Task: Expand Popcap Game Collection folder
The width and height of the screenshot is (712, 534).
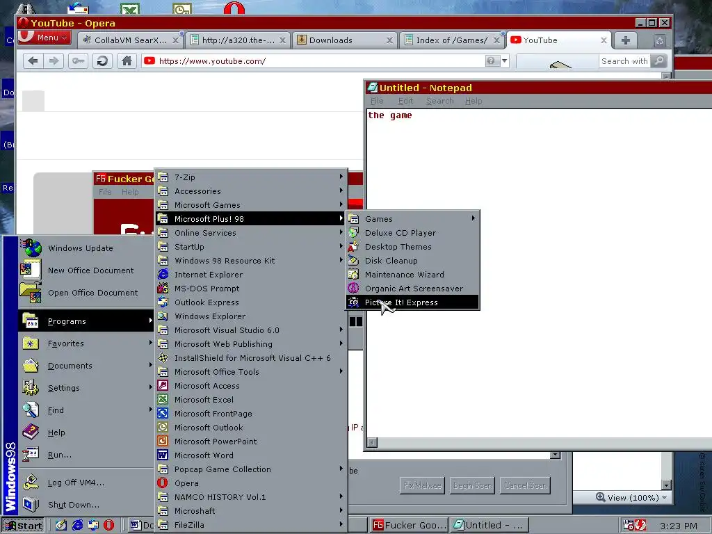Action: 251,469
